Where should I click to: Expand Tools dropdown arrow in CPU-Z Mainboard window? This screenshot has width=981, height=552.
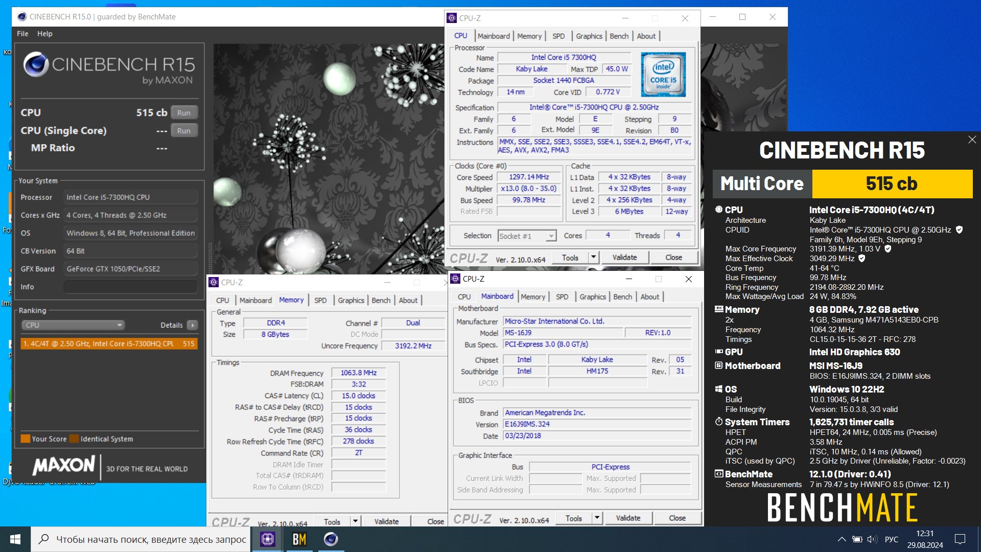(x=597, y=518)
